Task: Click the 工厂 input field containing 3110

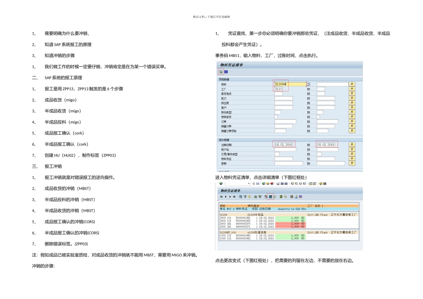Action: (278, 89)
